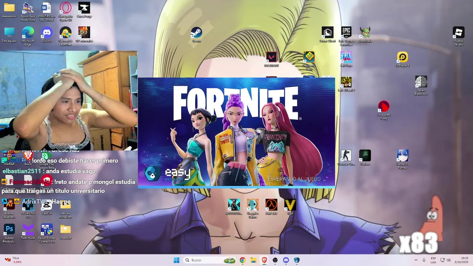Launch the Epic Games Launcher icon
473x266 pixels.
[346, 37]
